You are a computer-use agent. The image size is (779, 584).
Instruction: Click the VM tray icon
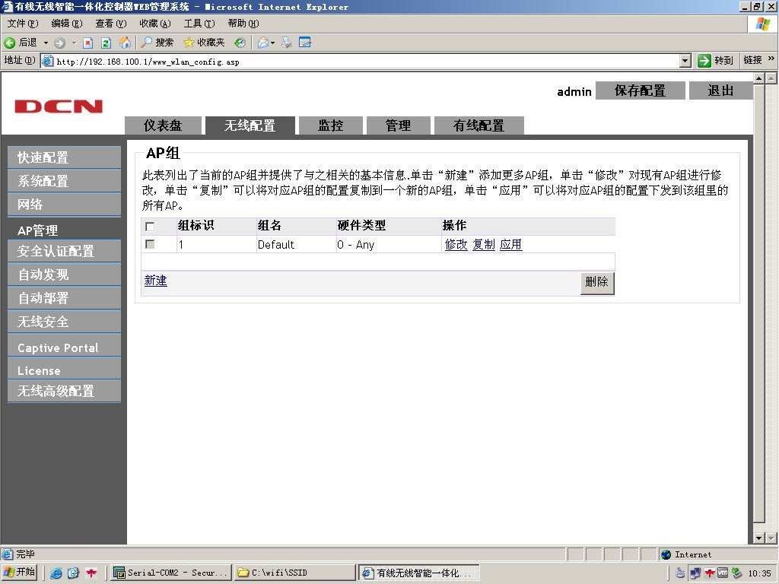(723, 573)
